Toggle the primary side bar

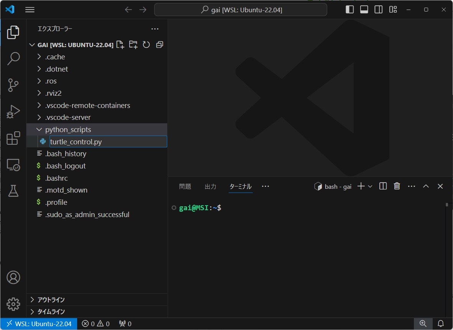[349, 10]
